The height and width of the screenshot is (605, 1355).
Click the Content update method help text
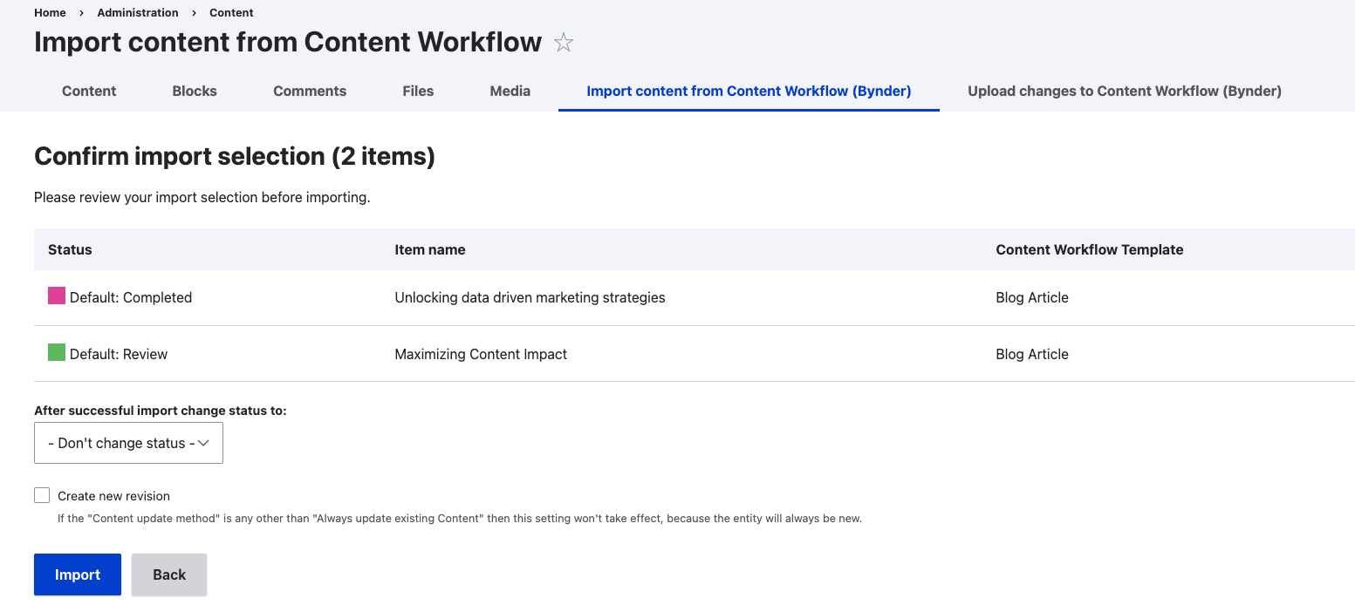(460, 518)
